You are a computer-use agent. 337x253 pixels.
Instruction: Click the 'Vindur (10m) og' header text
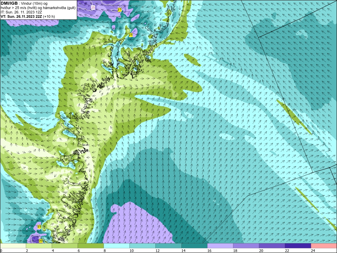coord(35,4)
